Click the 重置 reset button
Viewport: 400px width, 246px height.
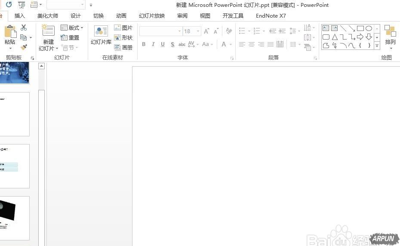click(x=70, y=37)
